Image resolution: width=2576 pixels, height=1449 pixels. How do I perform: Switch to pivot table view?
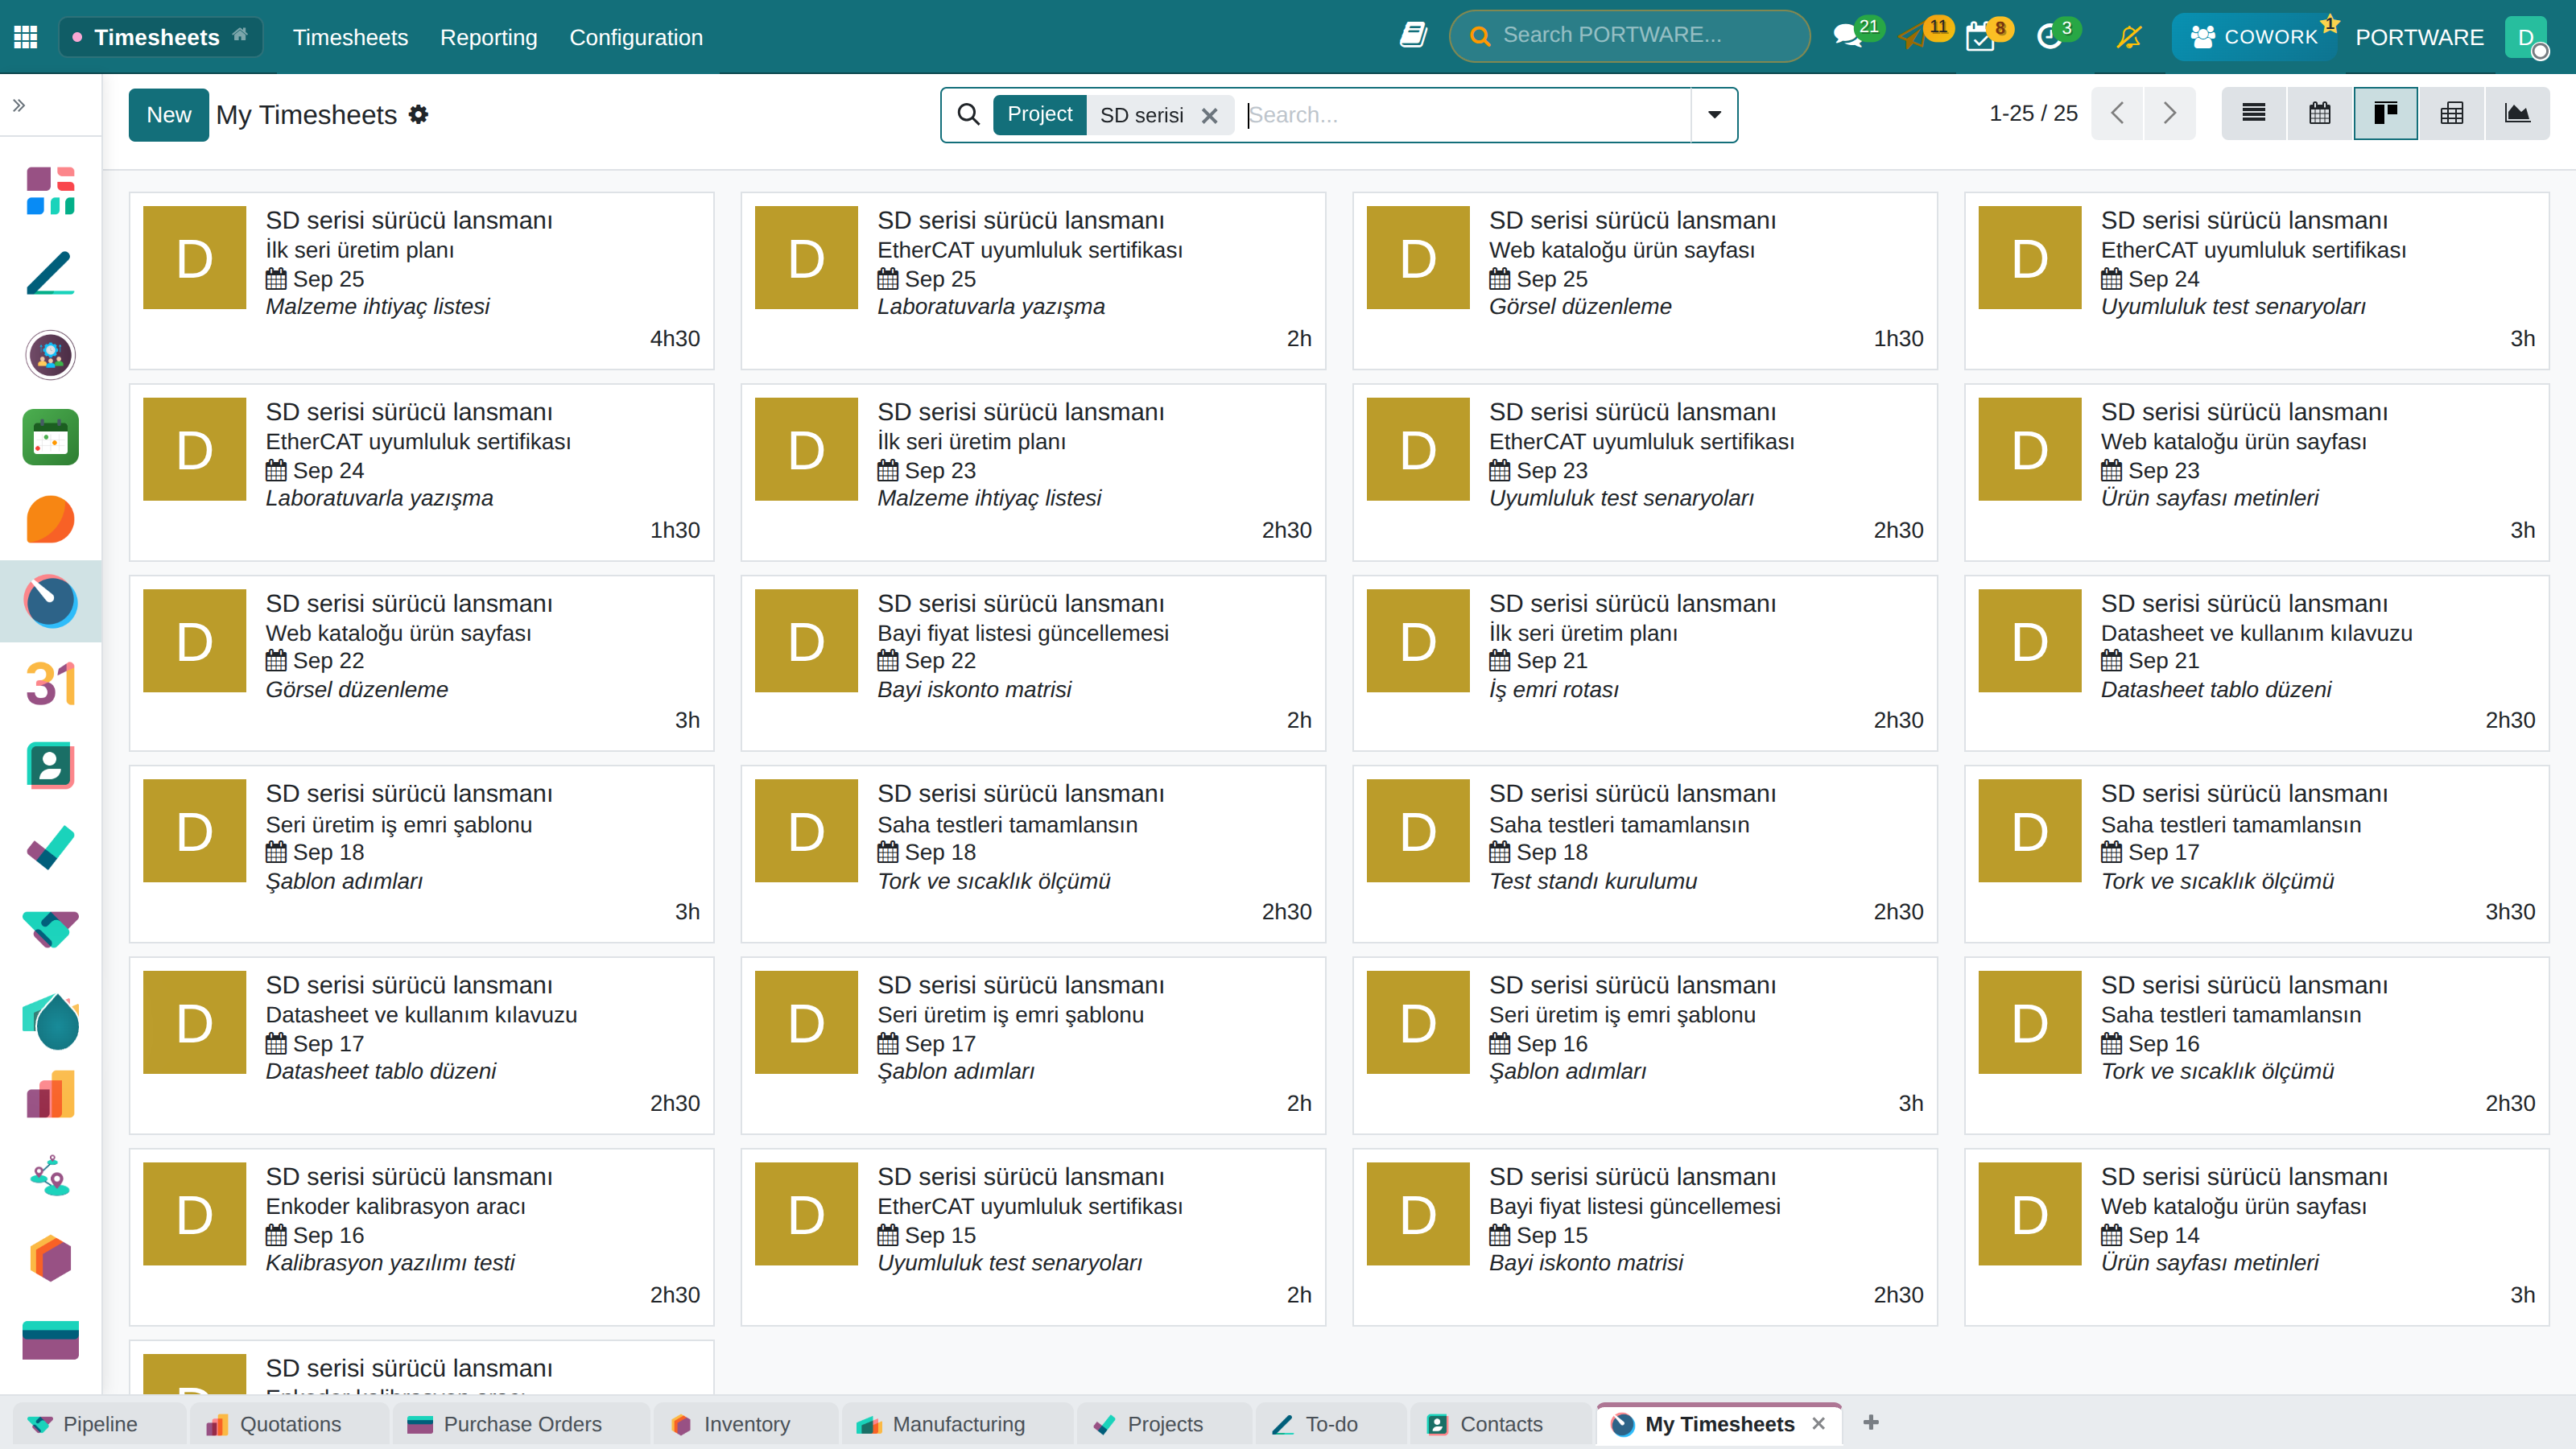pos(2452,113)
